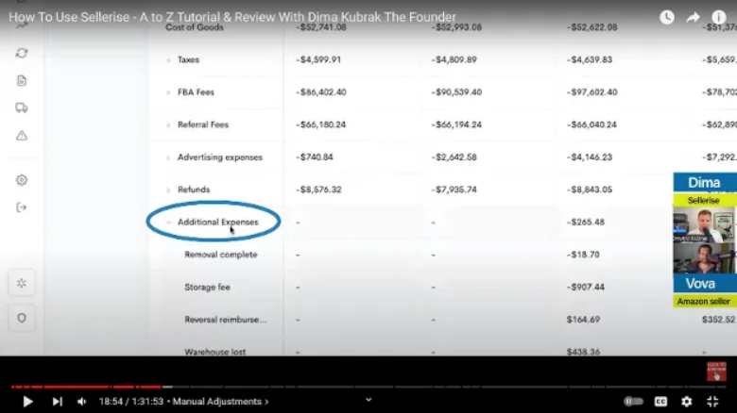737x413 pixels.
Task: Click the -$2,642.58 advertising value
Action: pyautogui.click(x=454, y=157)
